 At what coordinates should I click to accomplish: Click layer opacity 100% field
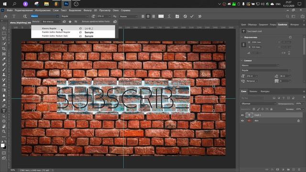coord(298,104)
